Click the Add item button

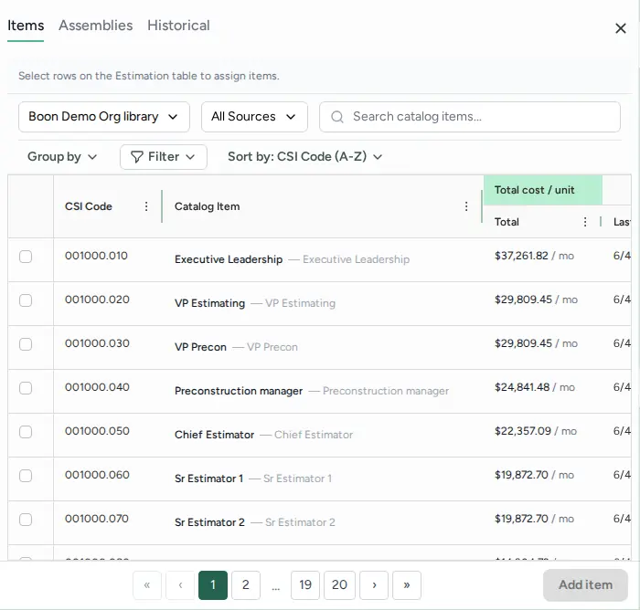[x=585, y=585]
